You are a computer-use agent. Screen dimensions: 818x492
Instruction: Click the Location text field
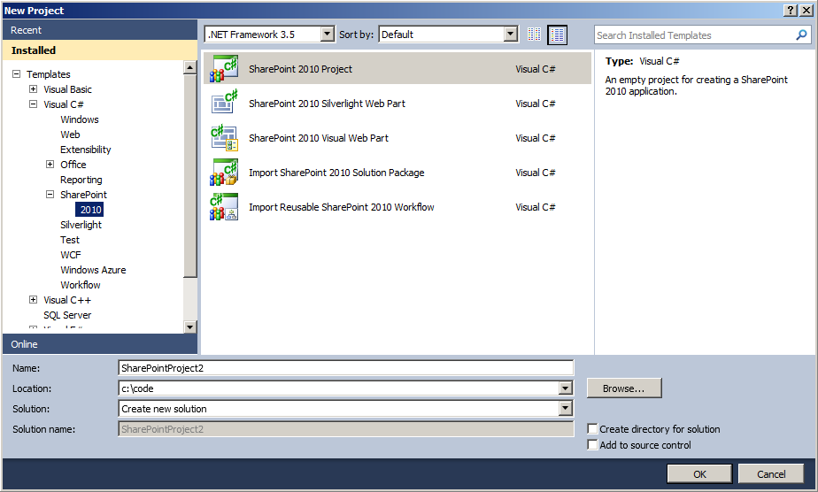click(x=338, y=388)
